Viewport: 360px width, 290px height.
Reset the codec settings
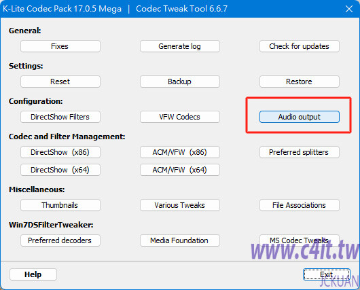60,81
